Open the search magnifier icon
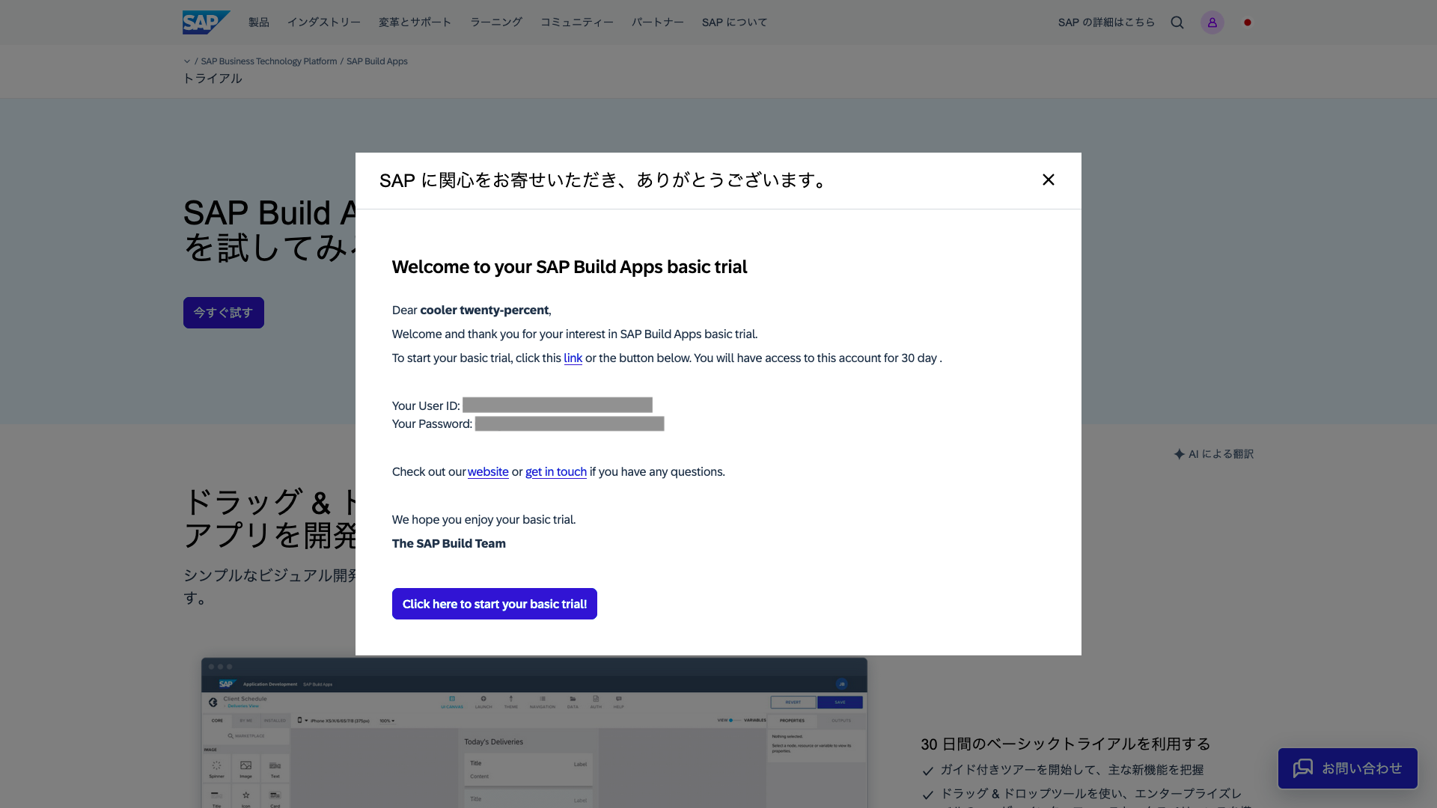The width and height of the screenshot is (1437, 808). 1177,22
